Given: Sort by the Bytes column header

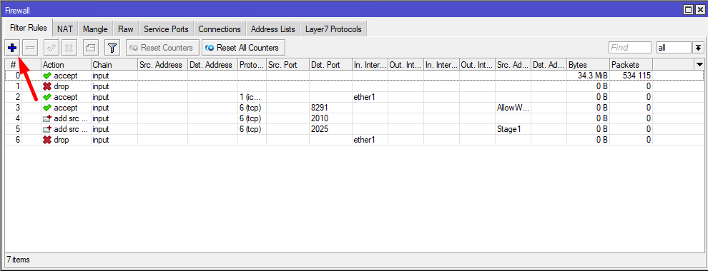Looking at the screenshot, I should 589,65.
